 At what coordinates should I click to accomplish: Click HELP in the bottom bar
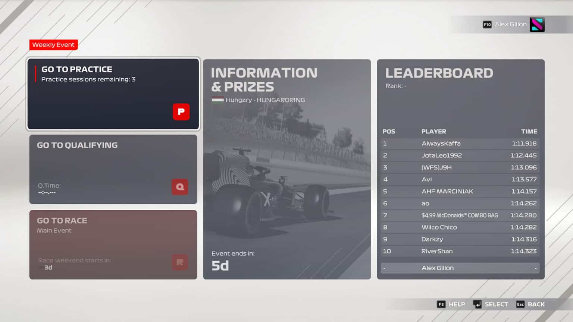pos(457,304)
